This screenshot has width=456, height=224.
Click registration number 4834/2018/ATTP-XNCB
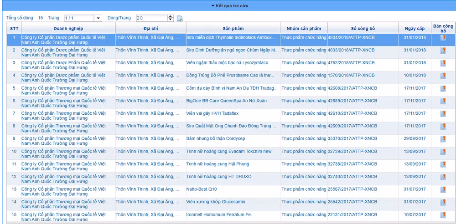pyautogui.click(x=351, y=37)
